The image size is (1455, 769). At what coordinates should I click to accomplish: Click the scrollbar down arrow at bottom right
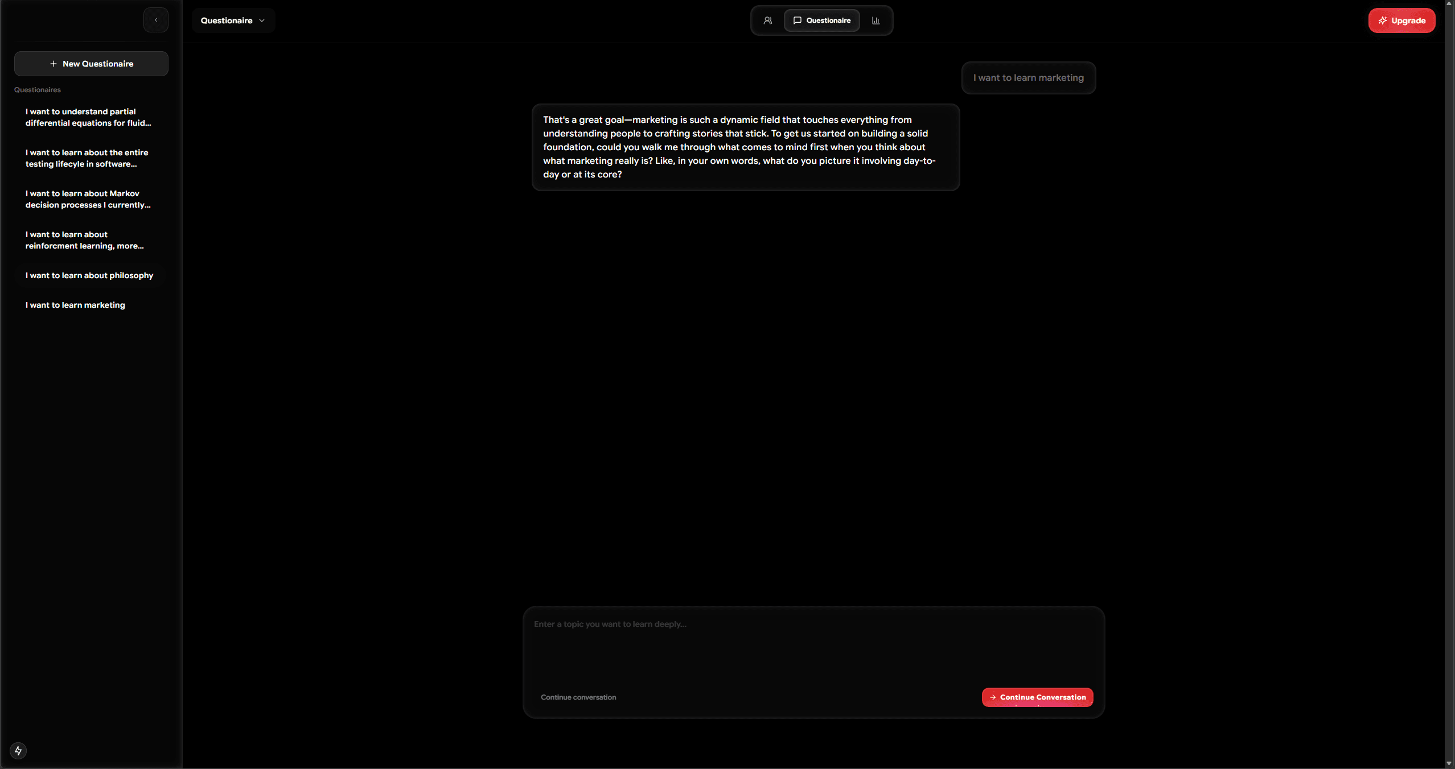(x=1449, y=763)
